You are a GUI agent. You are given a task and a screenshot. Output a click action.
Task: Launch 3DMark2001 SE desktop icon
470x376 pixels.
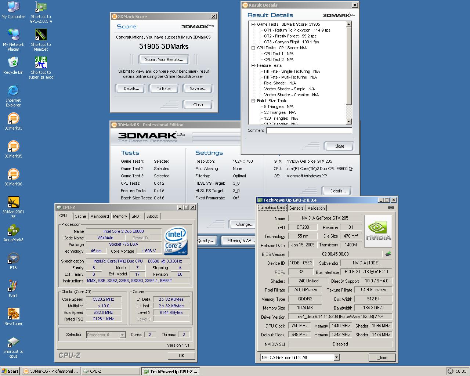coord(13,207)
